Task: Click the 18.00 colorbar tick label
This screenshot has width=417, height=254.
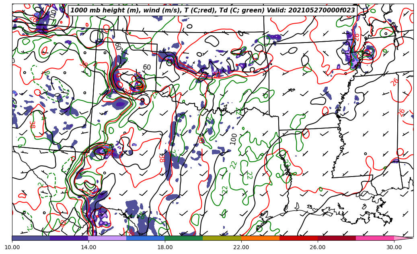Action: pos(165,247)
